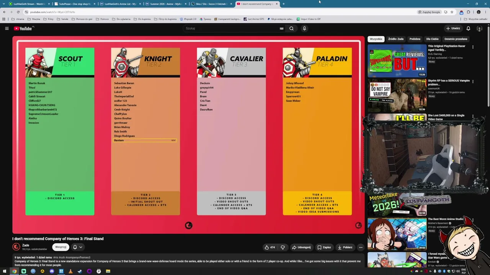Select the Dla Ciebie filter chip
This screenshot has height=275, width=490.
pos(433,39)
